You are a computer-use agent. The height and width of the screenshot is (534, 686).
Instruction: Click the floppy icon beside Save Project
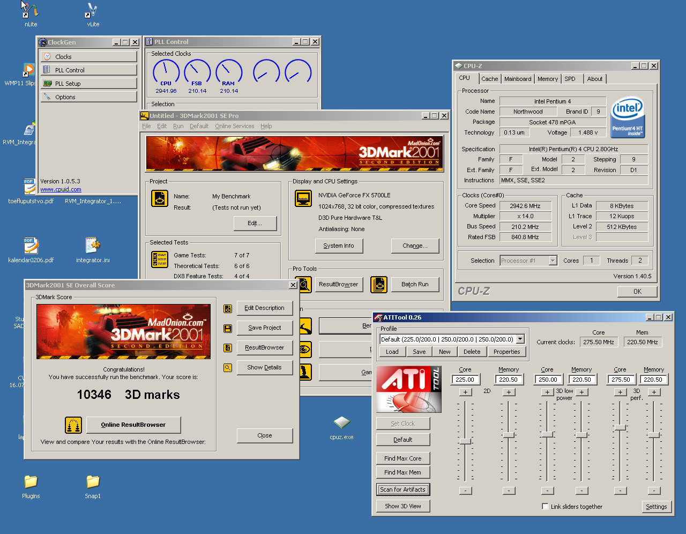click(x=228, y=328)
